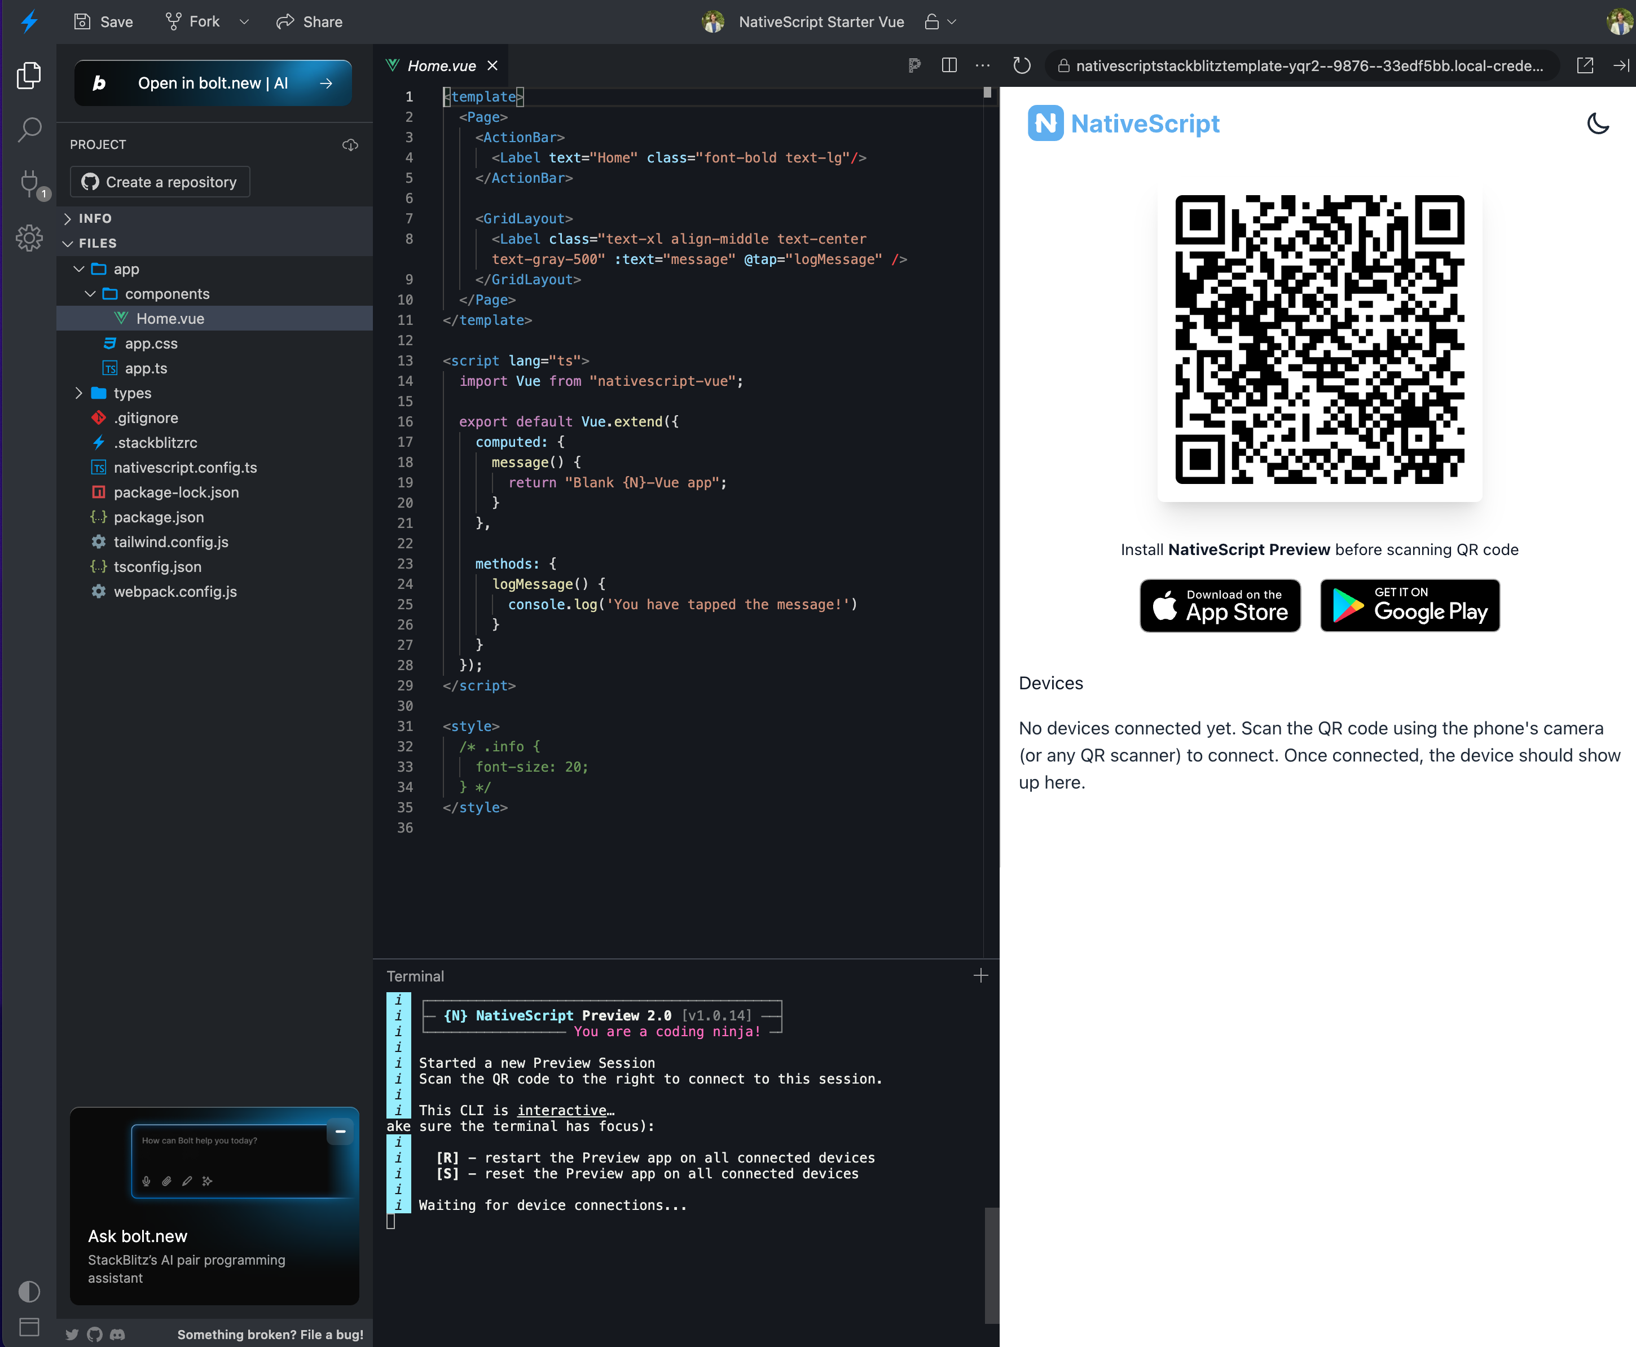Toggle dark mode moon icon in preview

click(x=1598, y=124)
